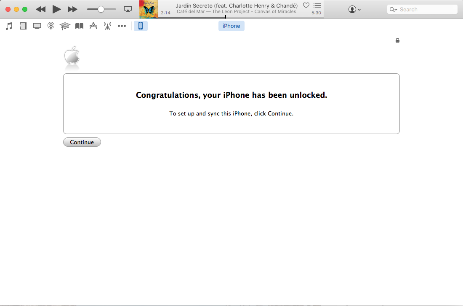
Task: Open the Internet Radio tower icon
Action: (x=107, y=26)
